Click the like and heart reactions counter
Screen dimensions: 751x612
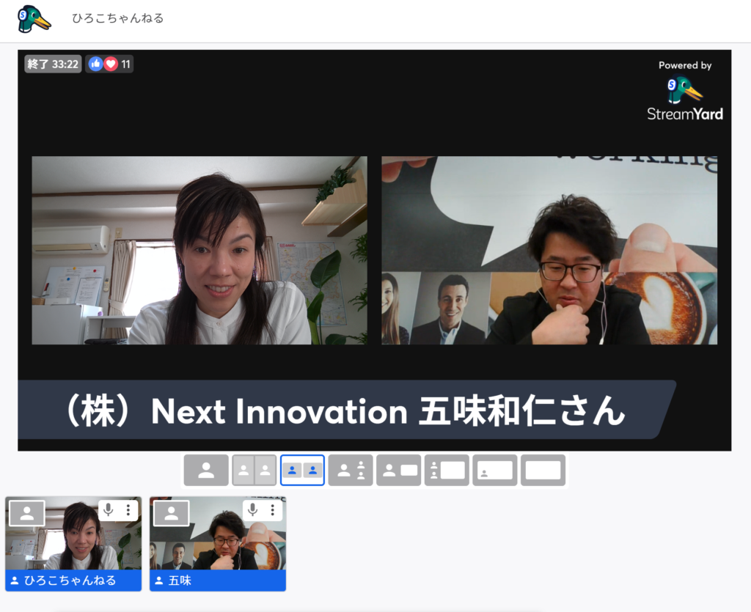click(x=109, y=64)
